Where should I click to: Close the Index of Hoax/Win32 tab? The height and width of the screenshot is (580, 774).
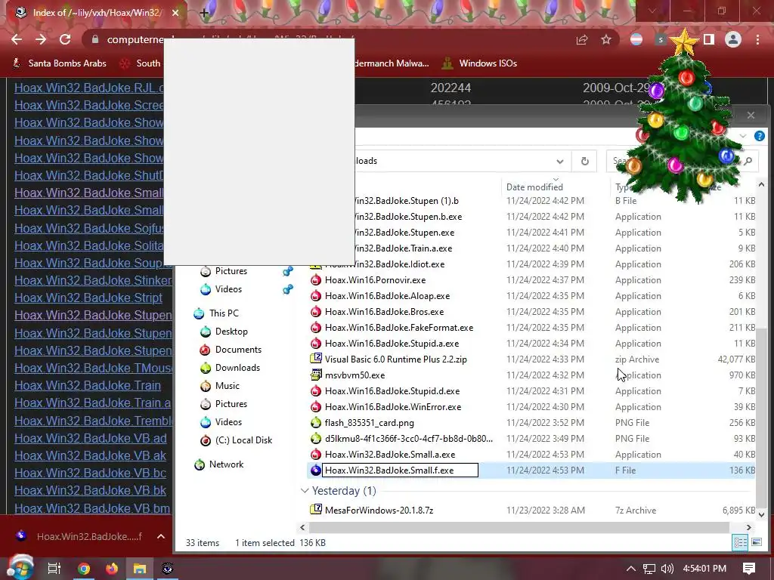pos(175,13)
